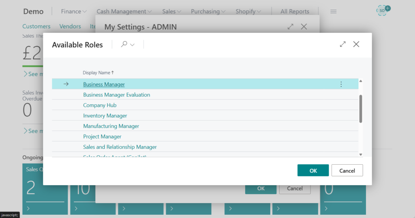This screenshot has height=218, width=415.
Task: Open the search options dropdown chevron
Action: 132,44
